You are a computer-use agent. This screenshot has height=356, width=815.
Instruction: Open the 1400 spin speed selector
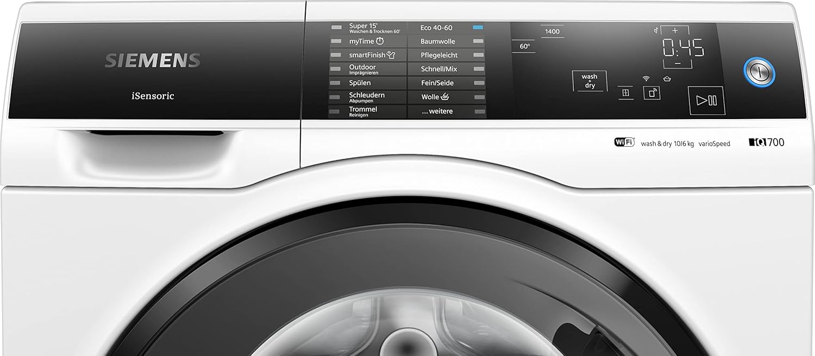point(552,32)
